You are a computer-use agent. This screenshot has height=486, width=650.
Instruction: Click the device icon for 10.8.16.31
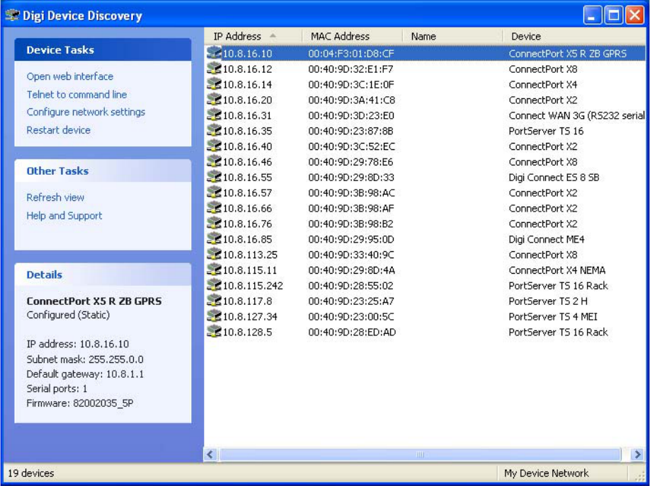(x=214, y=115)
